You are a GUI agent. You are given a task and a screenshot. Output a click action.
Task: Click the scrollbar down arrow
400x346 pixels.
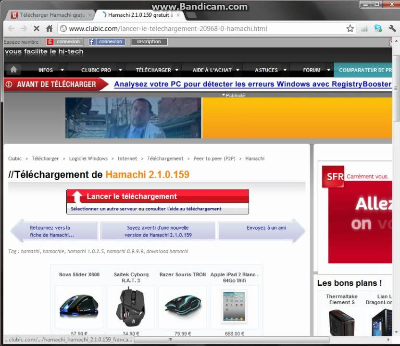click(x=396, y=332)
